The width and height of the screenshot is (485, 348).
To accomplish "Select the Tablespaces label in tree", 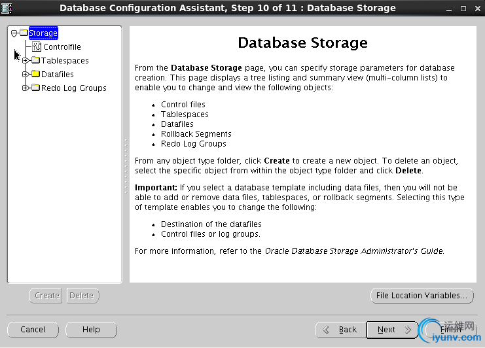I will (x=65, y=61).
